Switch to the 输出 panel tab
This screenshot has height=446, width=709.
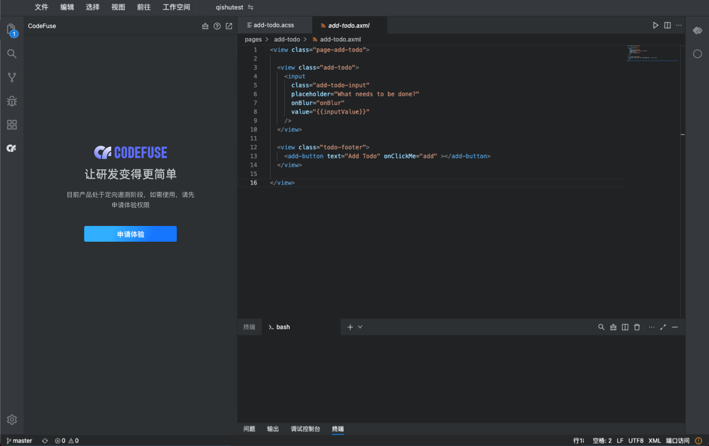pyautogui.click(x=273, y=429)
